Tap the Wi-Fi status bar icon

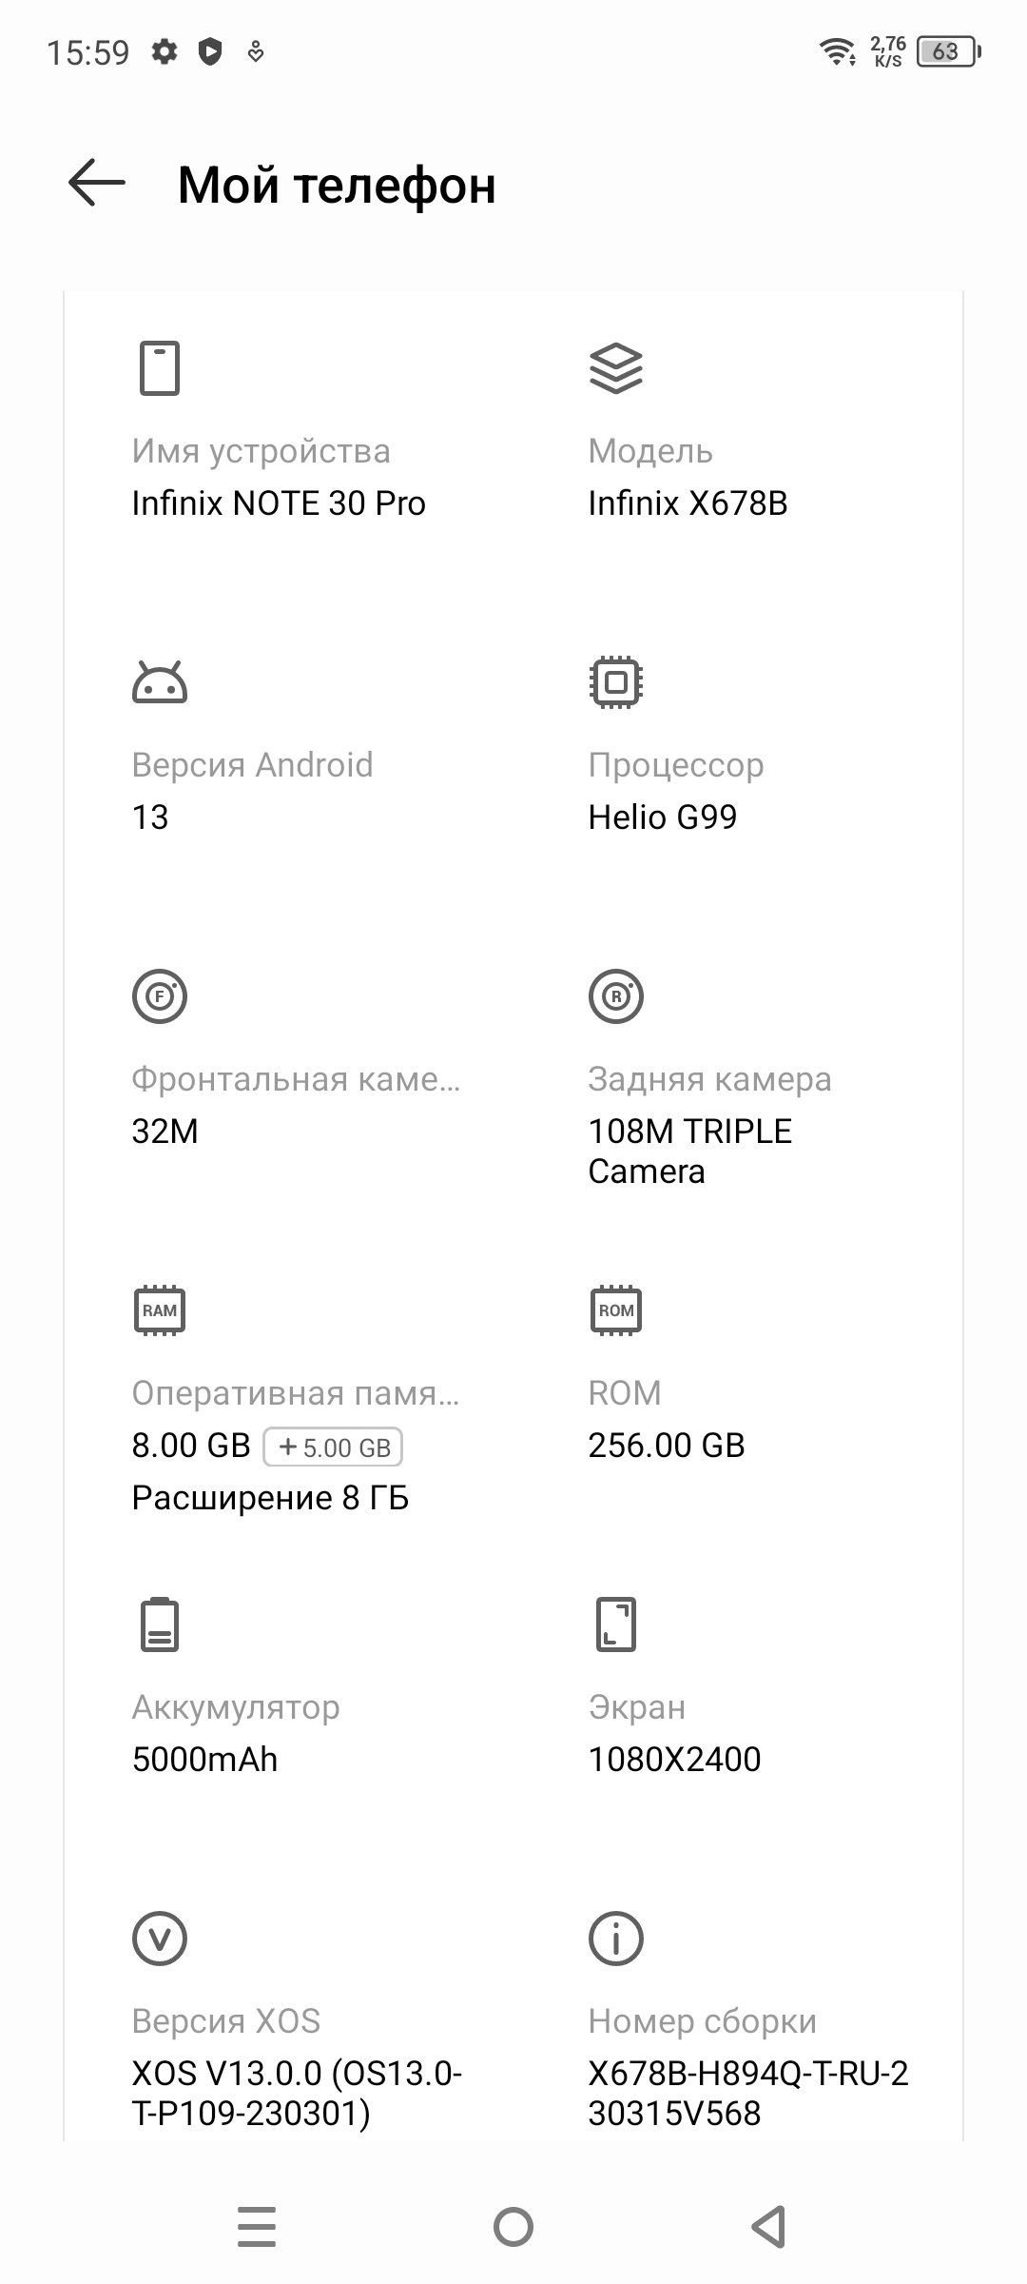point(838,51)
